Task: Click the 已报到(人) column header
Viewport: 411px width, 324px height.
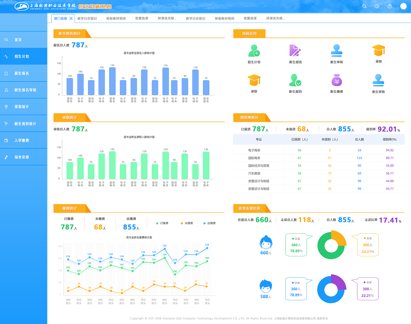Action: [x=299, y=139]
